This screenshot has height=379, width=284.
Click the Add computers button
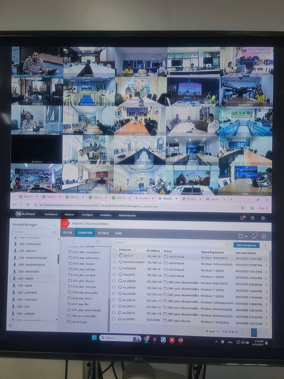coord(246,245)
